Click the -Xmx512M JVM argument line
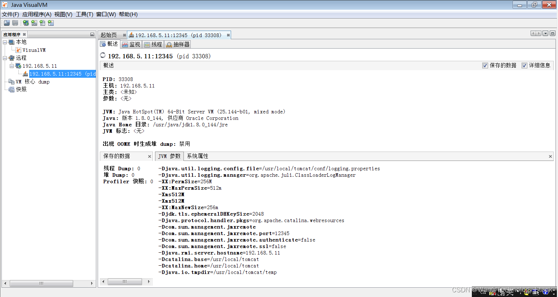The image size is (558, 297). pos(171,201)
